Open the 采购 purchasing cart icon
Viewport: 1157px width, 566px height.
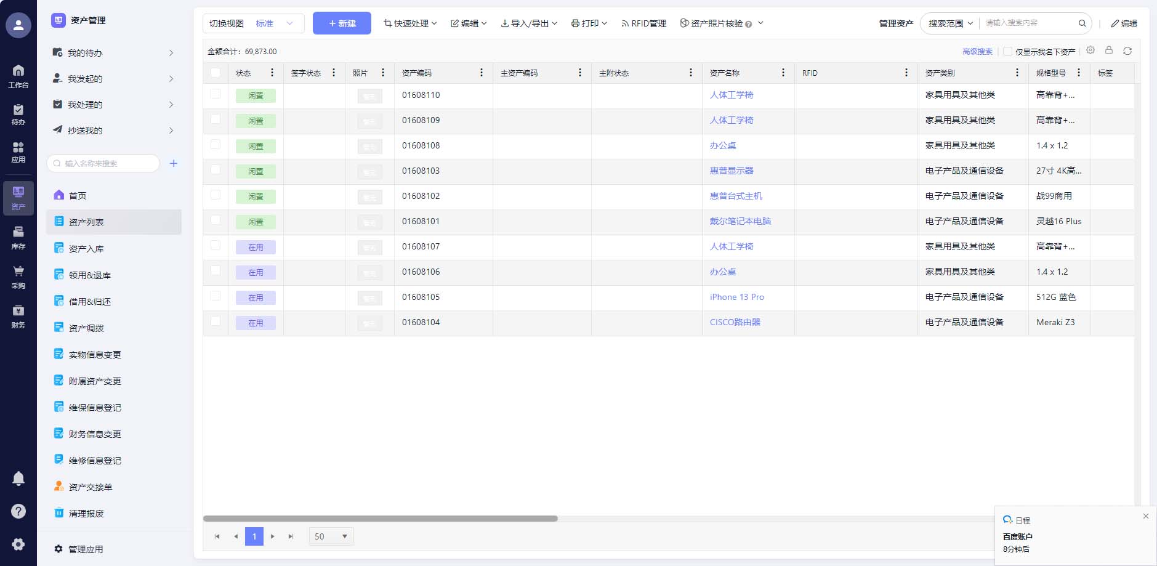[x=18, y=277]
